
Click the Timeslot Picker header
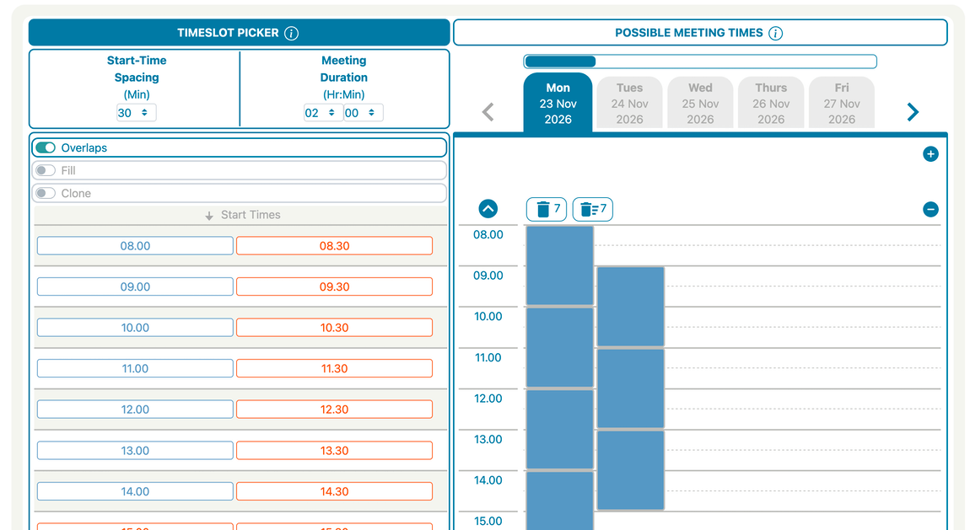pyautogui.click(x=239, y=33)
